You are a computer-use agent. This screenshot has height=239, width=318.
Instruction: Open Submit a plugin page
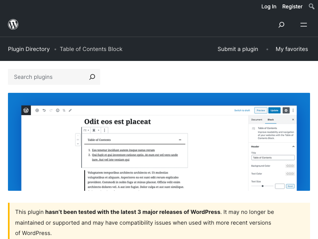[238, 49]
